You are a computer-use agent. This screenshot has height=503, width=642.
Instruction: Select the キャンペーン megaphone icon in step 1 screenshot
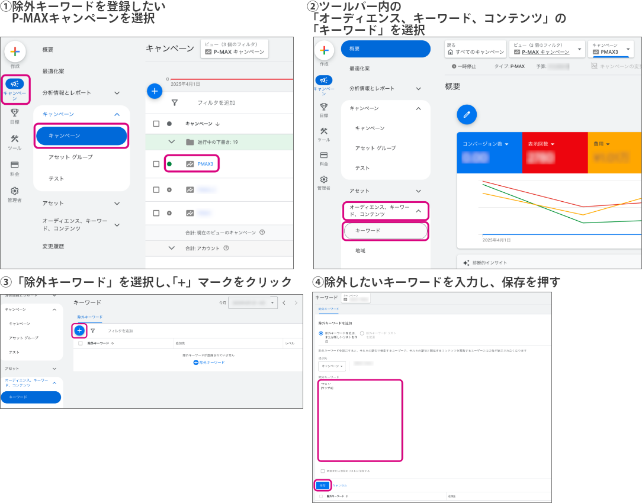[x=15, y=84]
